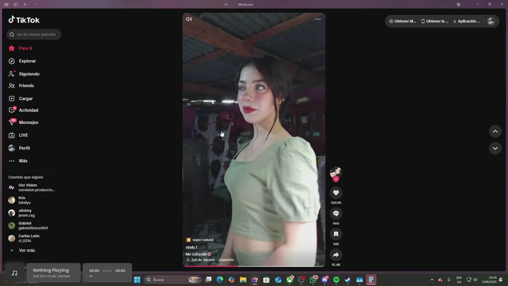508x286 pixels.
Task: Mute the video with speaker icon
Action: click(x=189, y=19)
